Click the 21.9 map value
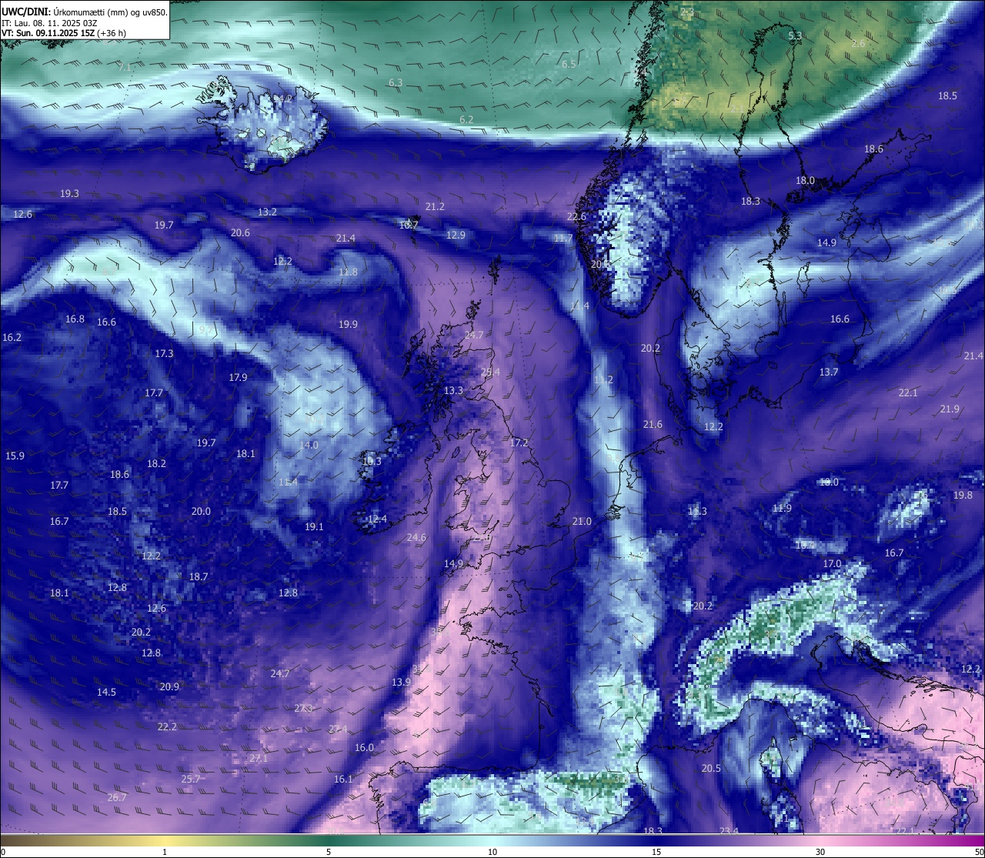Image resolution: width=985 pixels, height=858 pixels. click(950, 409)
